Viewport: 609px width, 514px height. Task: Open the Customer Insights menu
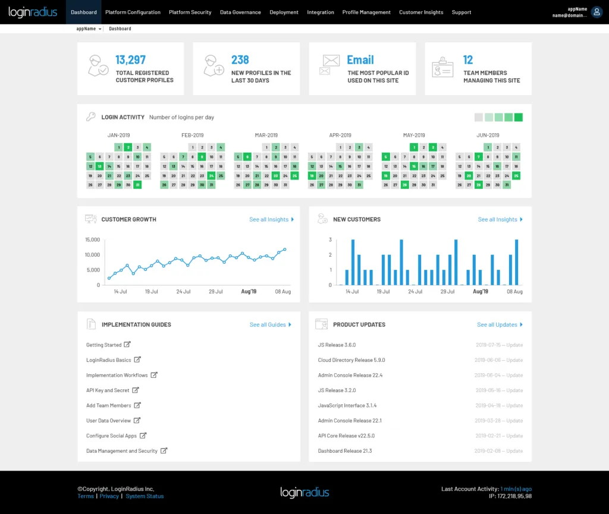421,12
